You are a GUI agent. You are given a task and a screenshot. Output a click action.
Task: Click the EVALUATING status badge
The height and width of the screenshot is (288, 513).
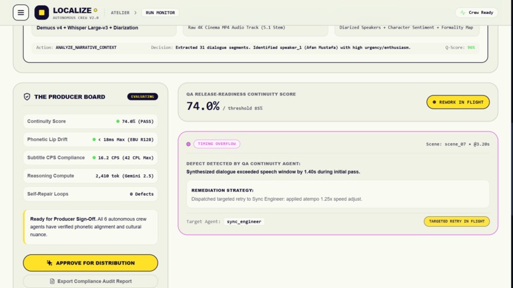pos(143,97)
